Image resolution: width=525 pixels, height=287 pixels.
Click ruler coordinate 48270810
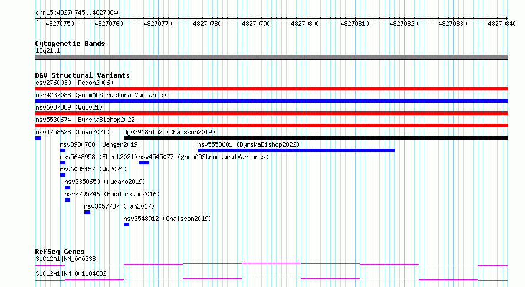[355, 24]
